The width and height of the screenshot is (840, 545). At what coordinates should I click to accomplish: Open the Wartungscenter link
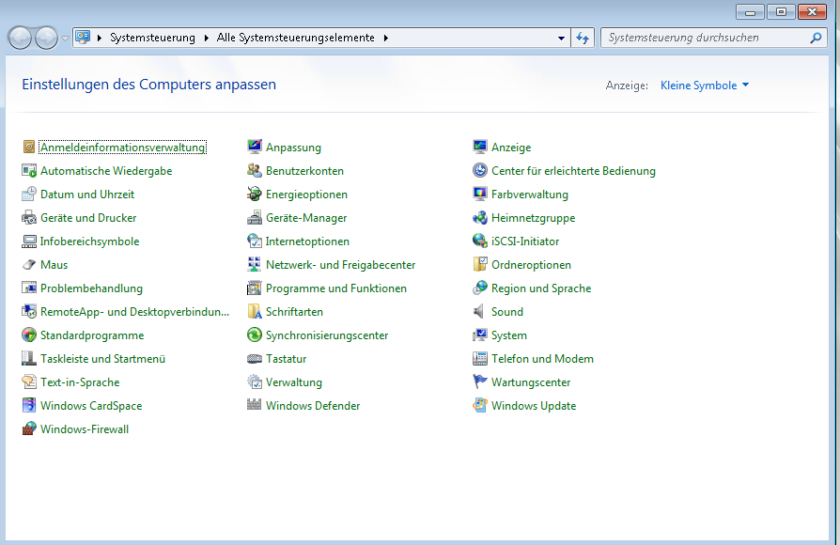pos(531,382)
